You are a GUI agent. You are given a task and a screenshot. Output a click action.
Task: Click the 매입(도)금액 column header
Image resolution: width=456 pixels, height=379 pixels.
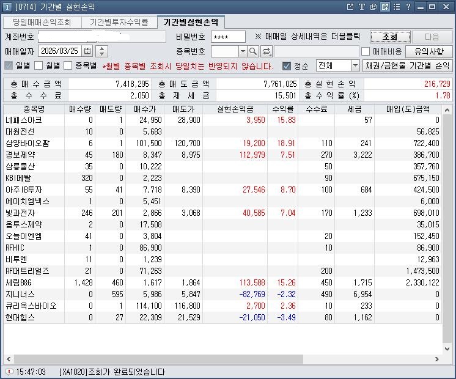click(408, 109)
